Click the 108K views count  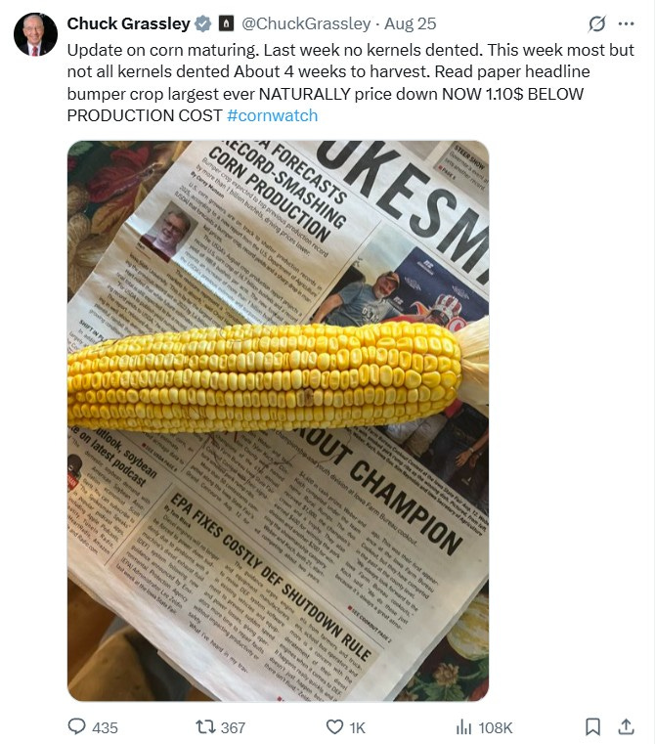(x=496, y=727)
